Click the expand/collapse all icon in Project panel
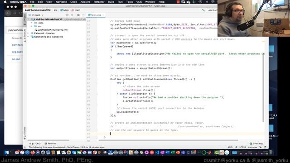The height and width of the screenshot is (163, 290). coord(72,15)
